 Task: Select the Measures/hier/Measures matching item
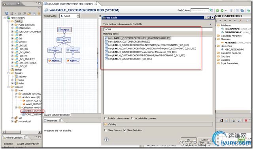pyautogui.click(x=141, y=52)
